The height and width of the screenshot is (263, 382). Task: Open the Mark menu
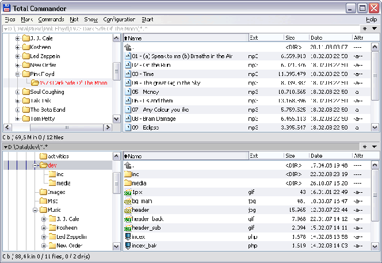pos(27,20)
